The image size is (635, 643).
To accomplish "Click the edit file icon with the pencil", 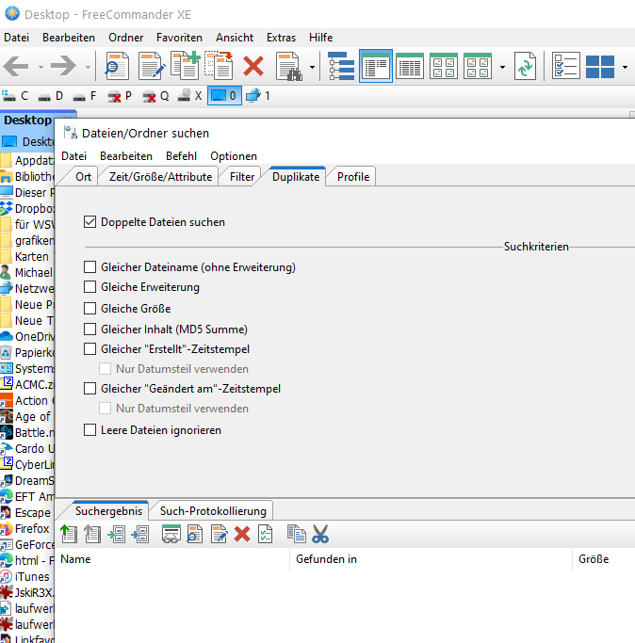I will click(x=151, y=66).
